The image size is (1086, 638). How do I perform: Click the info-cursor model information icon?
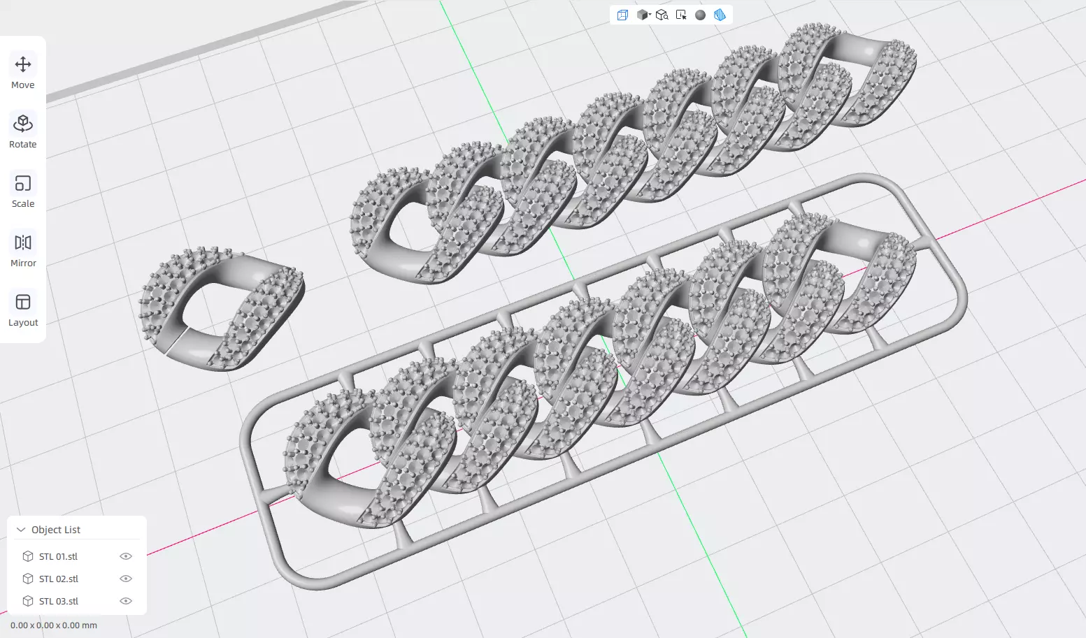coord(681,15)
